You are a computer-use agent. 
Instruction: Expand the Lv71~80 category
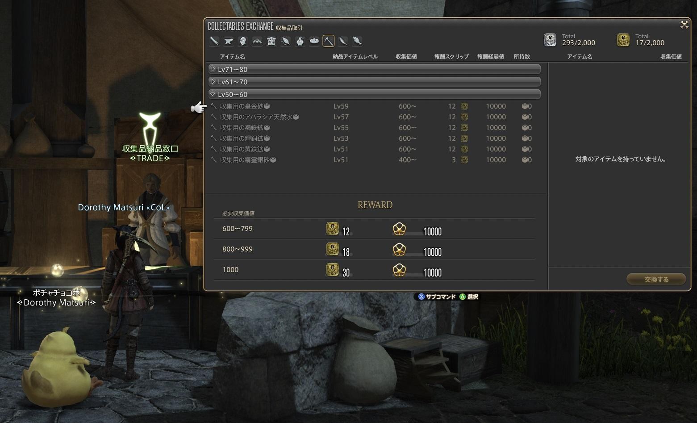(375, 69)
